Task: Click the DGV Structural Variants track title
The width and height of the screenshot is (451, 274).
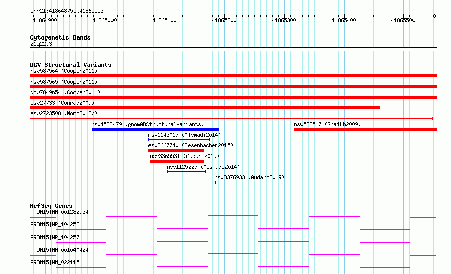Action: tap(71, 65)
